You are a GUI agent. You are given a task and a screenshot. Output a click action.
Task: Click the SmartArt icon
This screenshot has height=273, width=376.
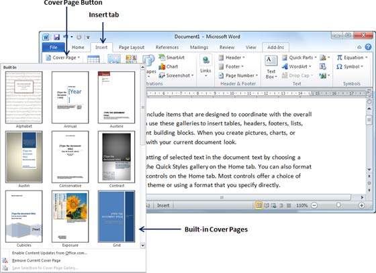tap(162, 58)
